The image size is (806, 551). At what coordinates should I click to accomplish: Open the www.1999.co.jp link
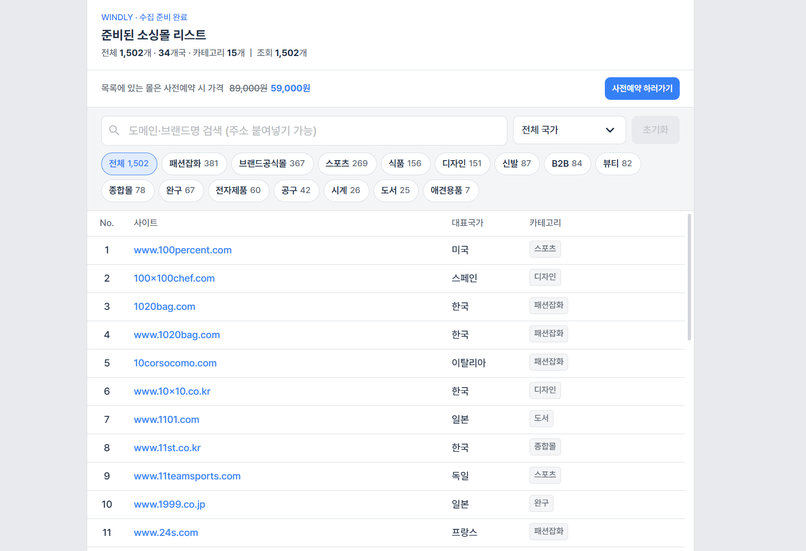170,504
